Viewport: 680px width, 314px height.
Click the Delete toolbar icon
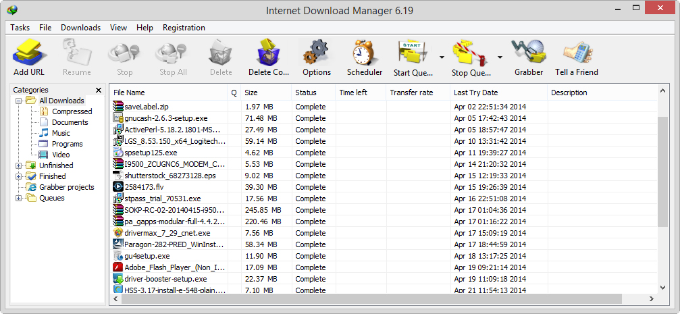221,53
